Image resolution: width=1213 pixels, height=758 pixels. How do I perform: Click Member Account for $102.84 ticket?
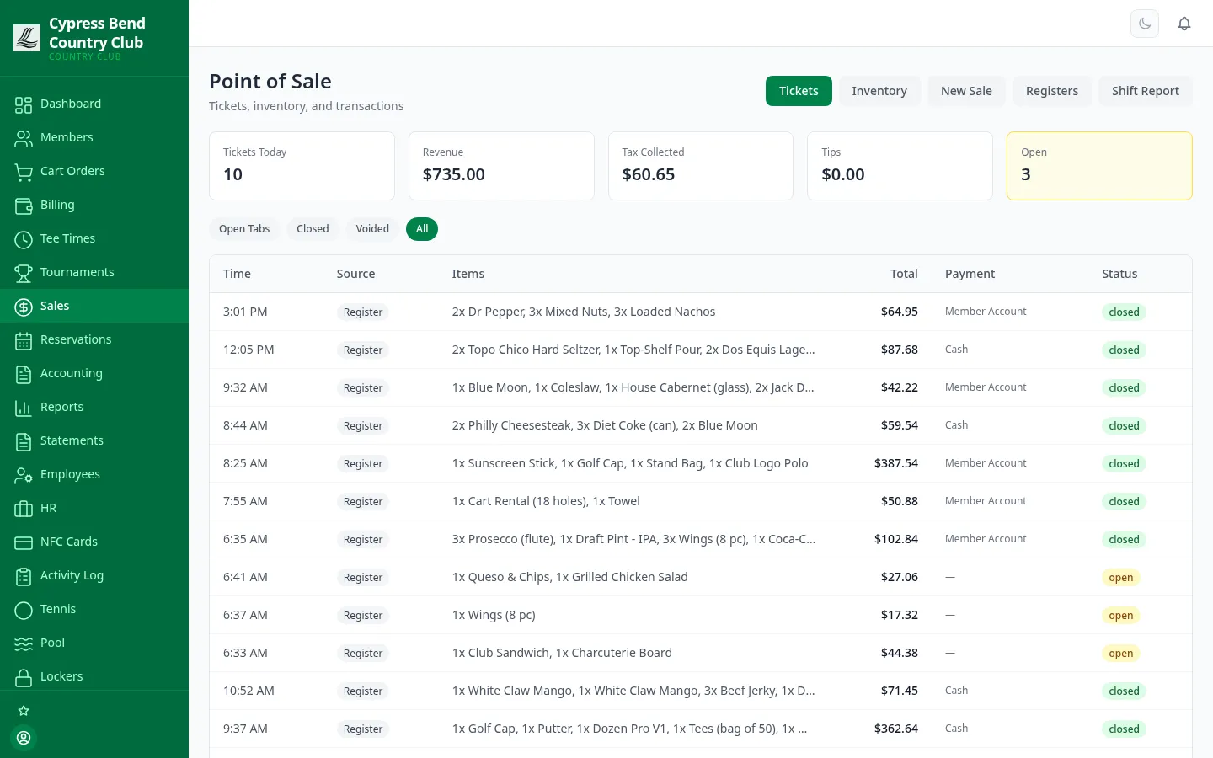986,539
